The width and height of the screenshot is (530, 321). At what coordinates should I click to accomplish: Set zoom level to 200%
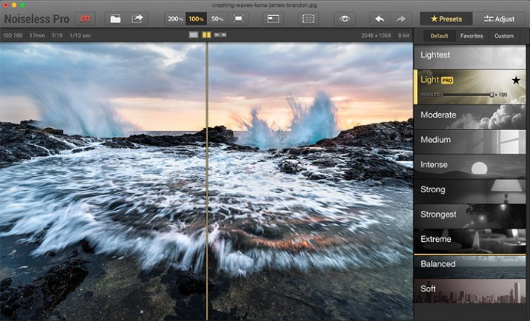point(175,18)
